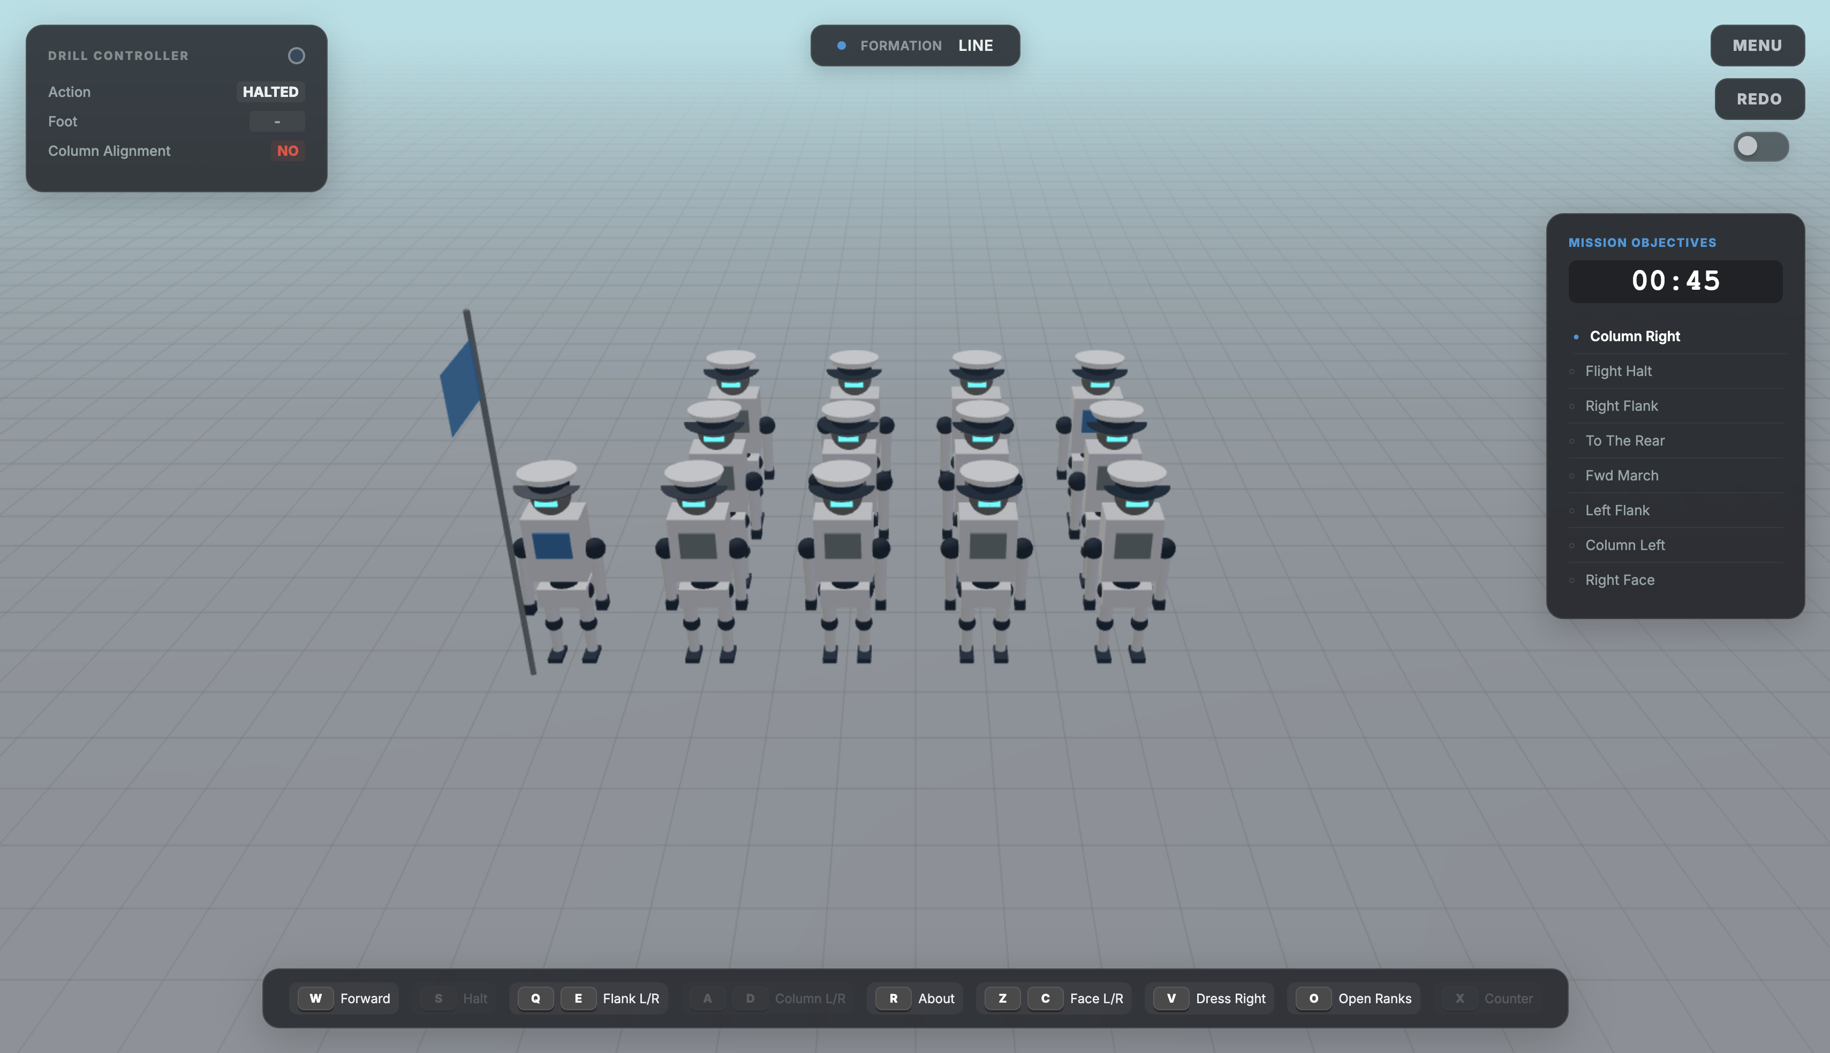This screenshot has height=1053, width=1830.
Task: Click the E flank right key
Action: [578, 998]
